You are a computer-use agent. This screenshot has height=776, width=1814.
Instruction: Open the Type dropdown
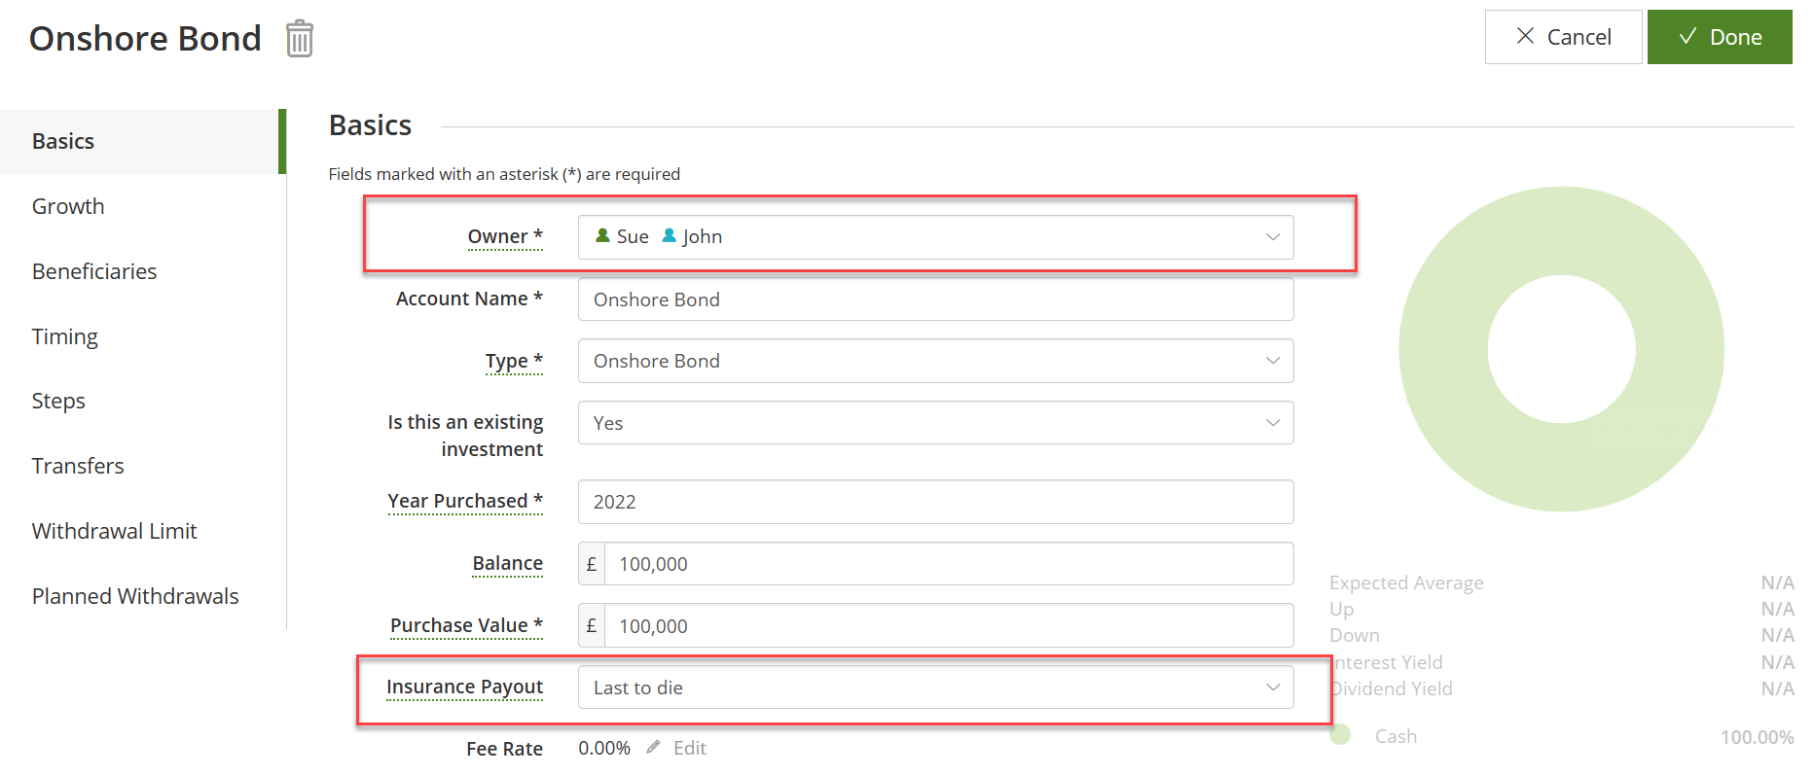[1272, 361]
